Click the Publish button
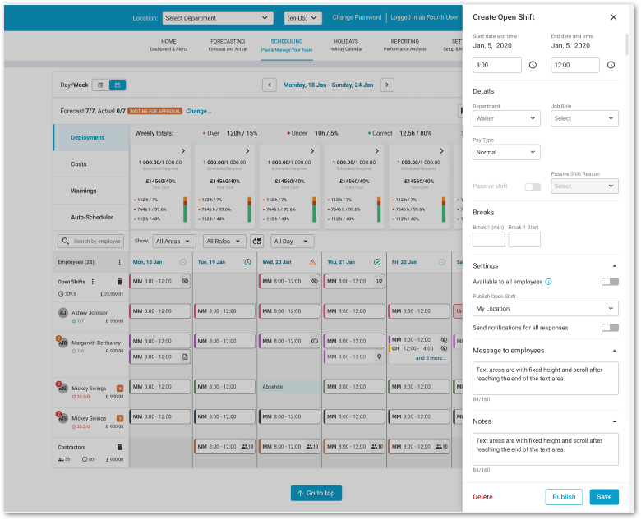Viewport: 641px width, 520px height. tap(564, 497)
